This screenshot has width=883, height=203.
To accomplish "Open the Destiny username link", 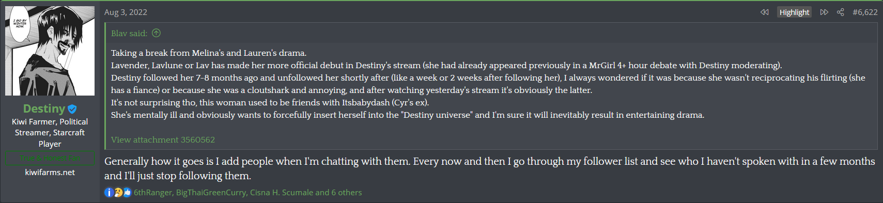I will [x=44, y=108].
